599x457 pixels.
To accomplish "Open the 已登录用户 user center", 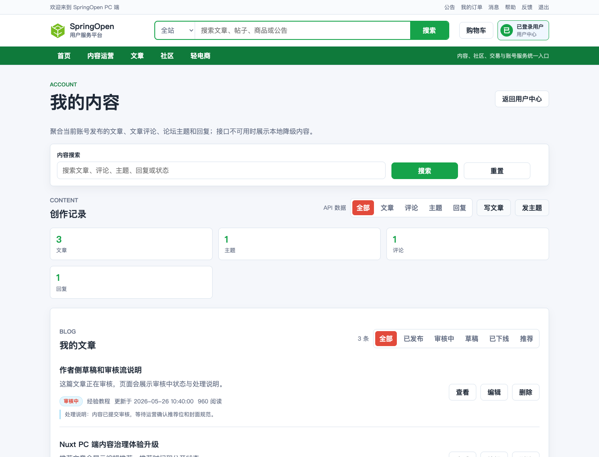I will [523, 30].
